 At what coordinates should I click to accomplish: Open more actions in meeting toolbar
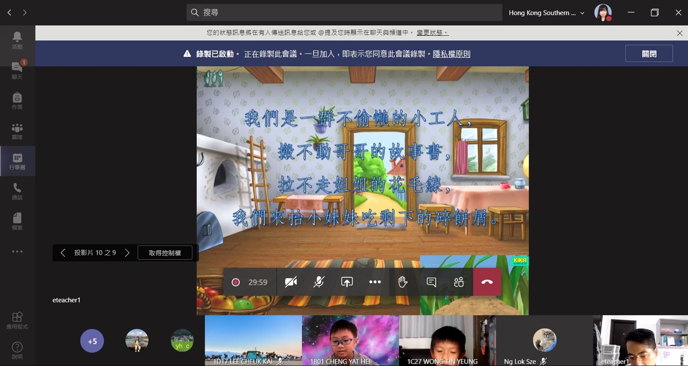click(375, 282)
